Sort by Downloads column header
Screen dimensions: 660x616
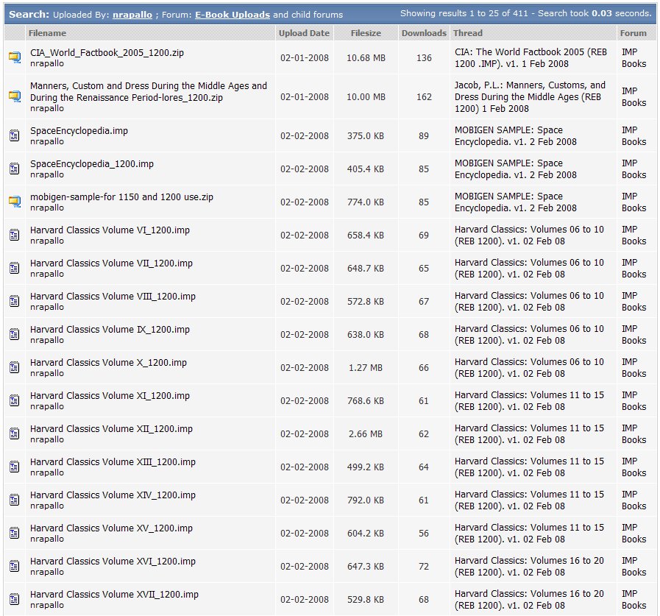tap(424, 33)
